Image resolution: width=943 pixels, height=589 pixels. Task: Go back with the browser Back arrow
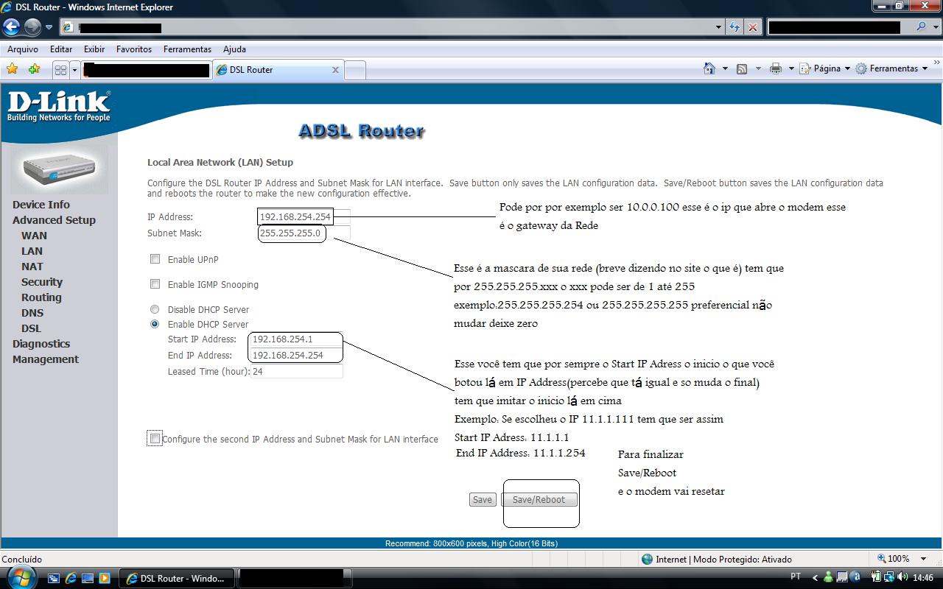(11, 27)
